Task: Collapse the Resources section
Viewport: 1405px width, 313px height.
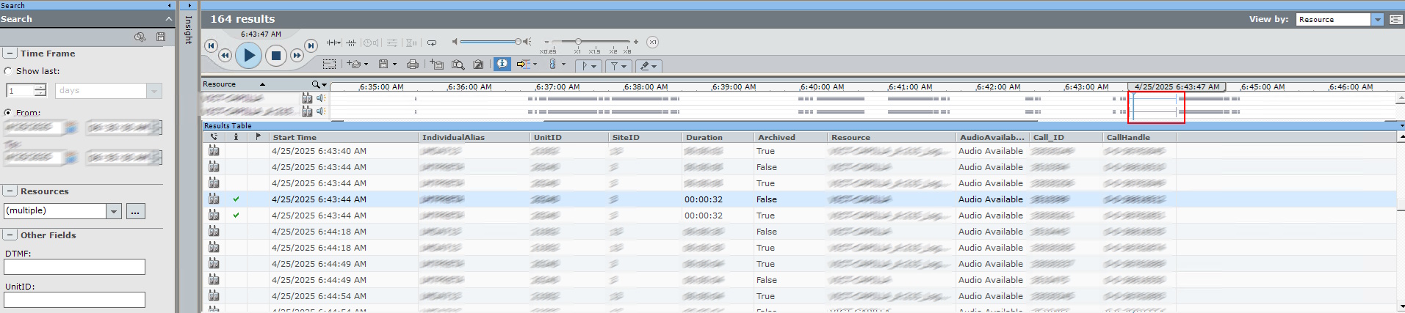Action: coord(10,191)
